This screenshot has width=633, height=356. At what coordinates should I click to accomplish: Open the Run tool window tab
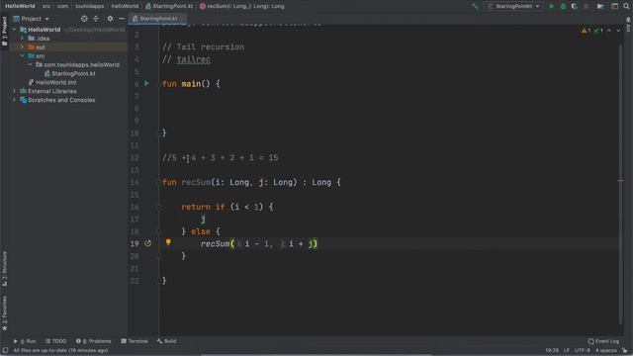(25, 341)
